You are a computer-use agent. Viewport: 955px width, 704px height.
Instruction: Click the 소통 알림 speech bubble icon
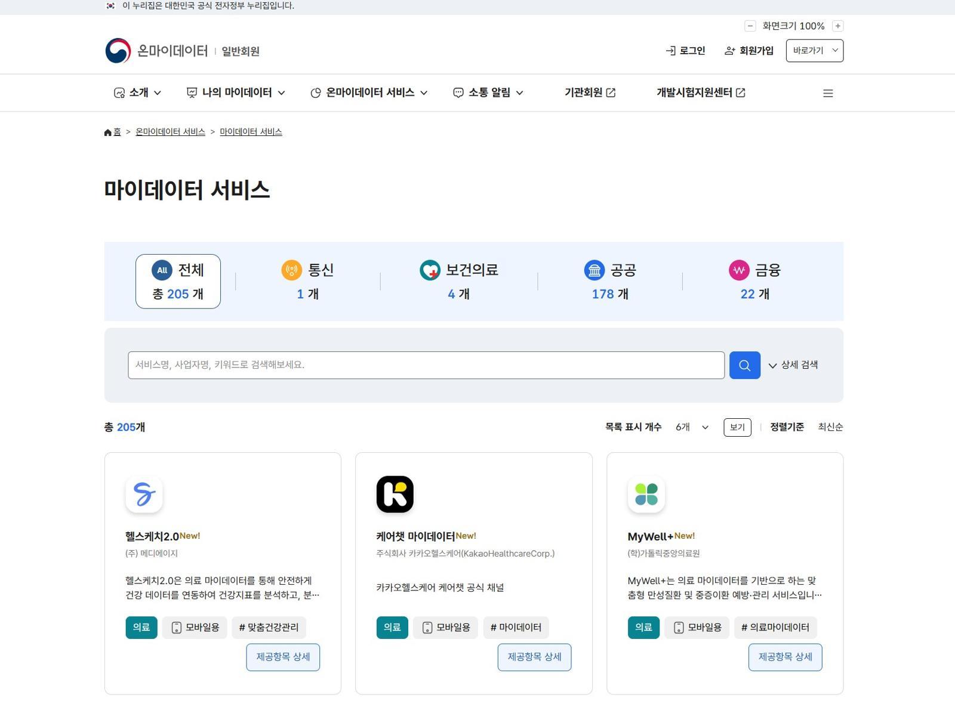click(458, 92)
